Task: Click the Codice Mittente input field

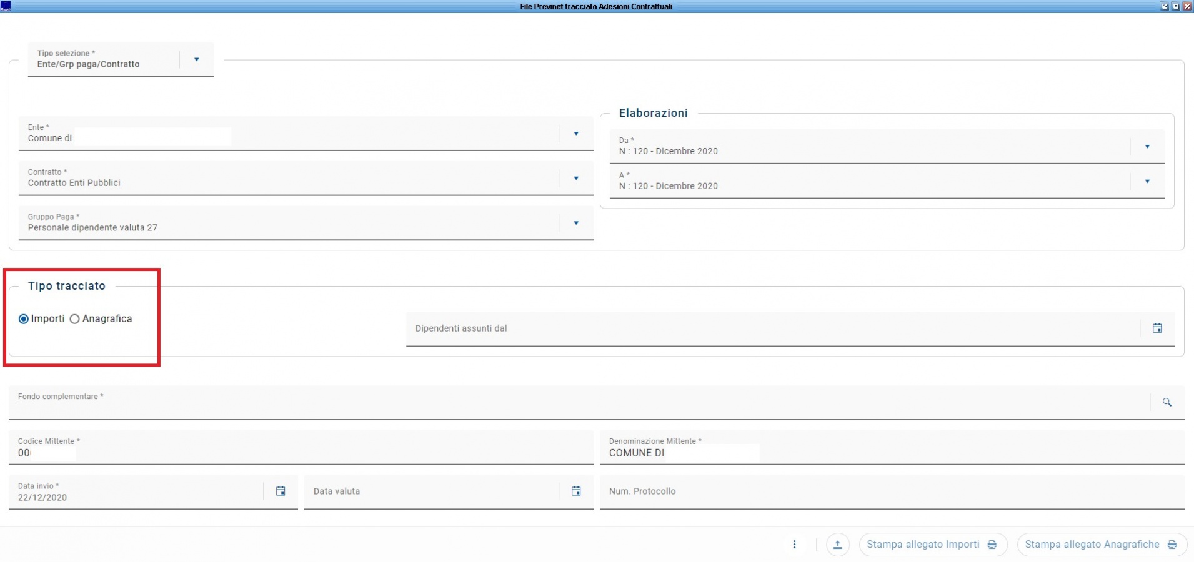Action: pyautogui.click(x=300, y=452)
